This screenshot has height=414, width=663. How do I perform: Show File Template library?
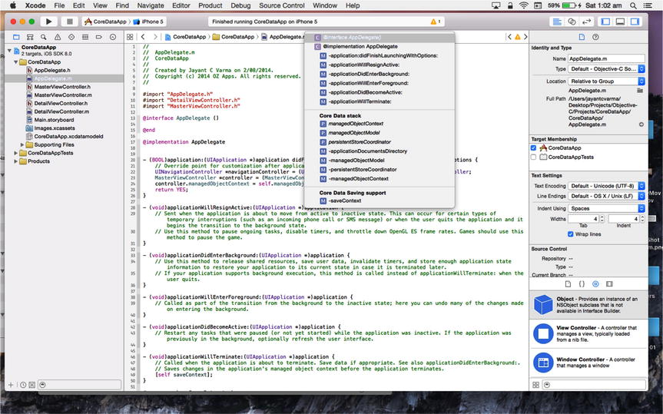[568, 284]
